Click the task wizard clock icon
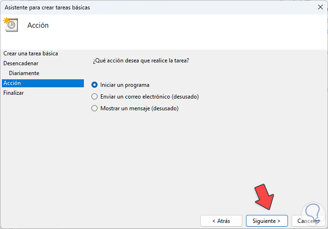This screenshot has height=229, width=328. click(10, 25)
